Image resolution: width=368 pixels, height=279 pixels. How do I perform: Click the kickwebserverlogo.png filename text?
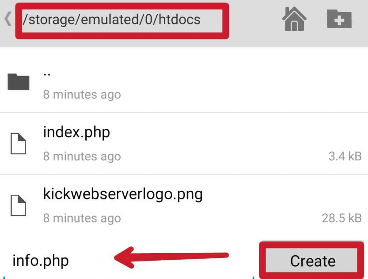(x=123, y=194)
